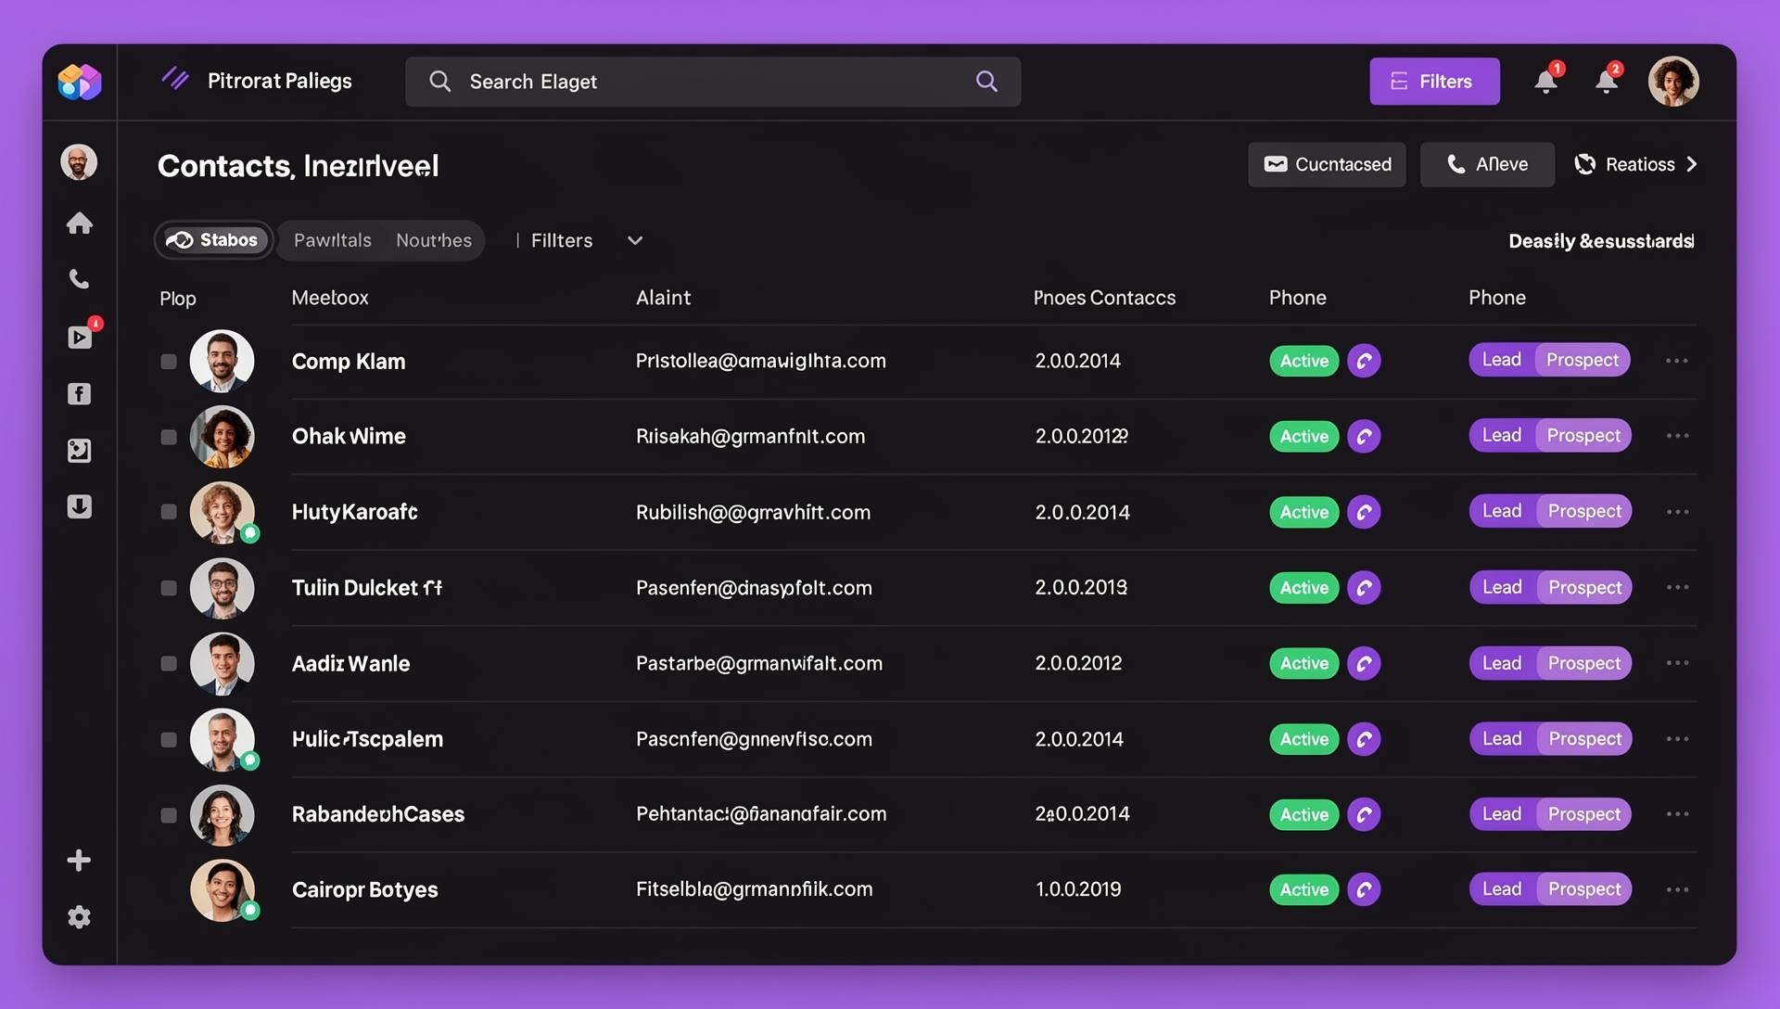This screenshot has height=1009, width=1780.
Task: Click purple call icon for Aadiz Wanle
Action: 1364,663
